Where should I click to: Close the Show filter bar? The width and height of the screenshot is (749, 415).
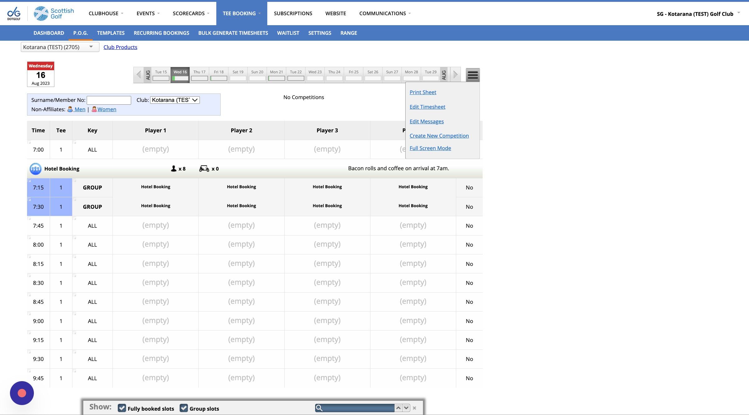(x=414, y=408)
